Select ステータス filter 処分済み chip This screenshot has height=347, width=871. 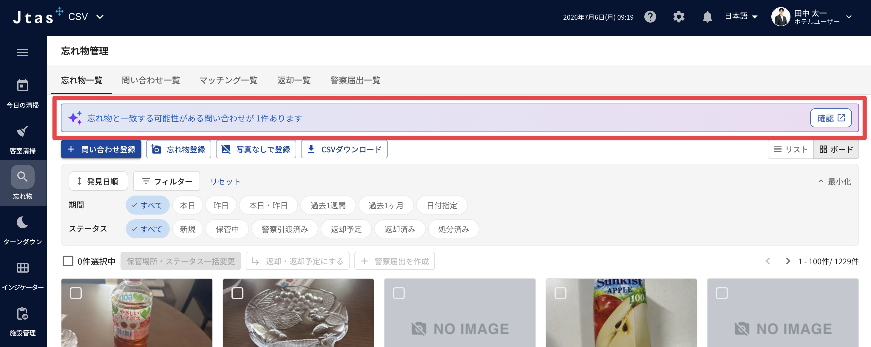pyautogui.click(x=453, y=229)
